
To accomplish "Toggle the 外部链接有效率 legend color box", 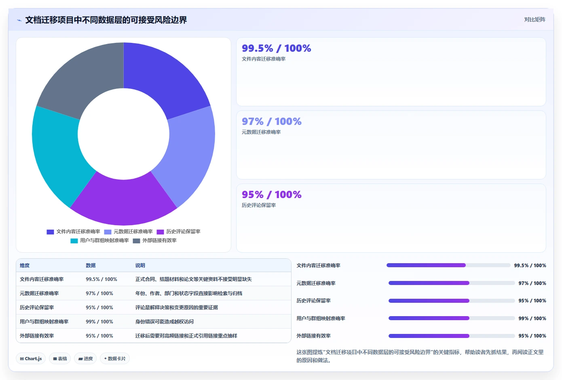I will click(x=136, y=241).
